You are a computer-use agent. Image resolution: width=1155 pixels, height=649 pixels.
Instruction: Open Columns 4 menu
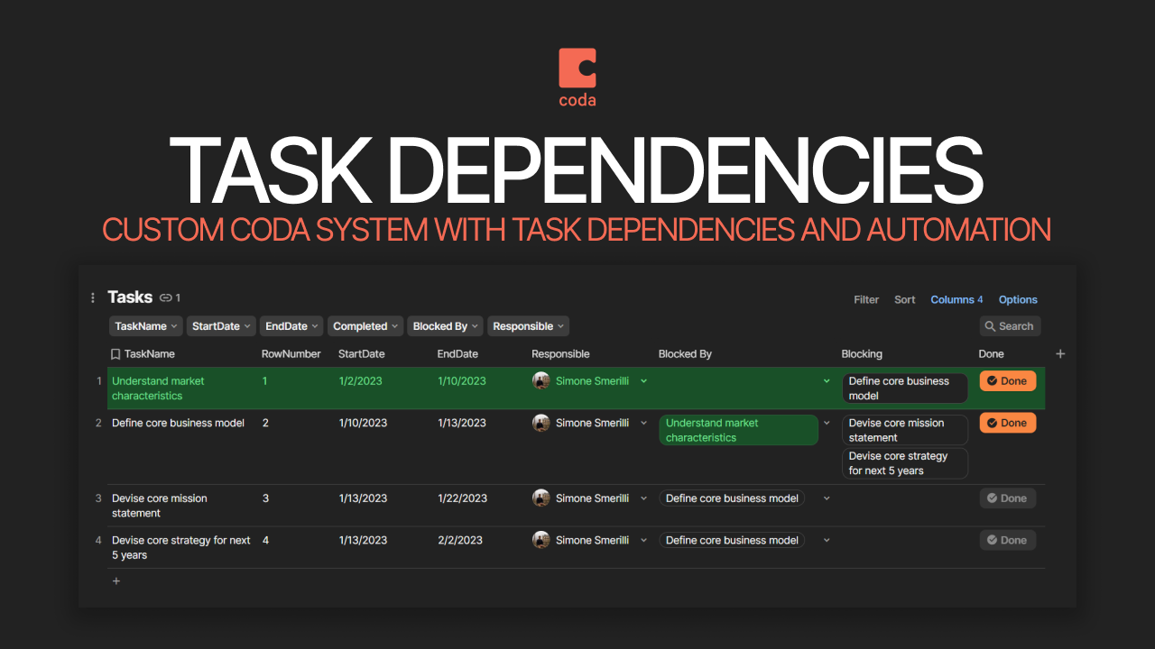[x=956, y=300]
